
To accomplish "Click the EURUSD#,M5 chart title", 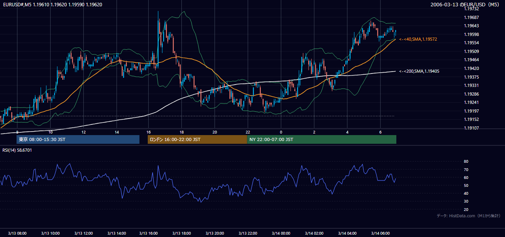I will 52,5.
